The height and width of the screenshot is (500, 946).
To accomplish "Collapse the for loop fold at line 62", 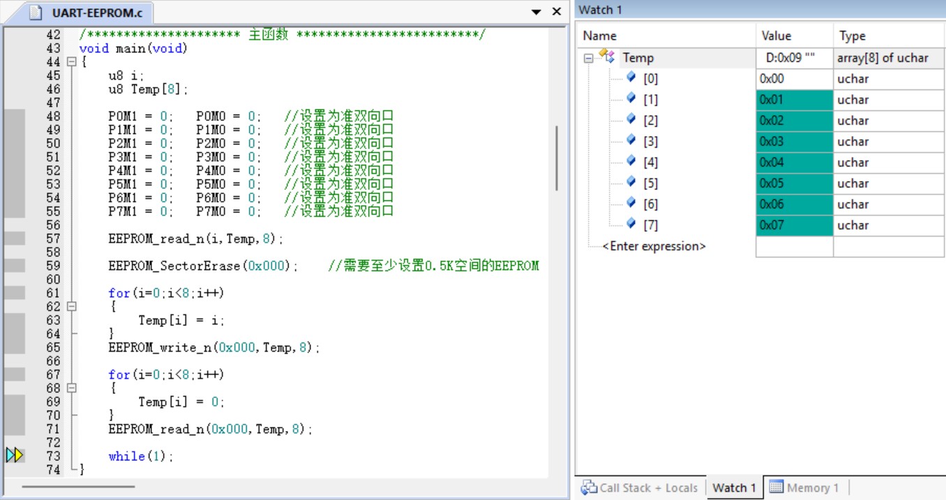I will click(71, 307).
